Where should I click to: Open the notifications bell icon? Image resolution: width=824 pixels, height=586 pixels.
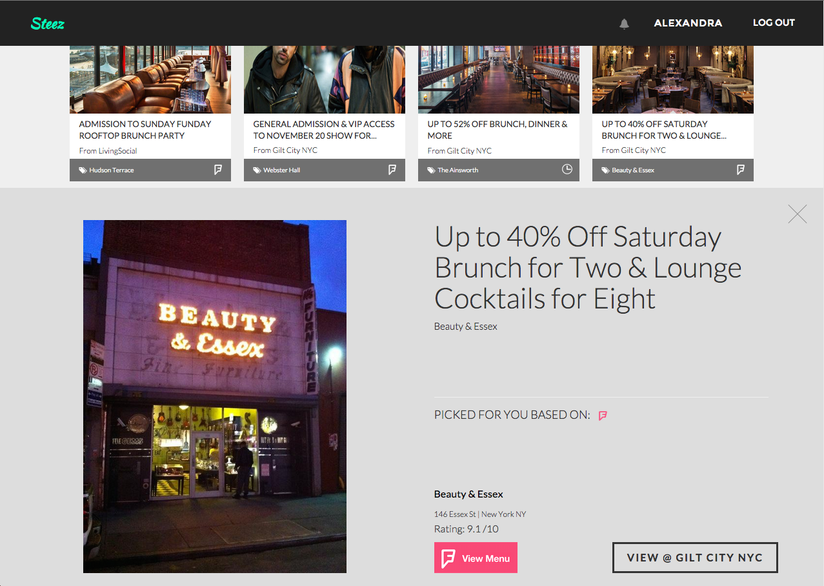point(624,24)
